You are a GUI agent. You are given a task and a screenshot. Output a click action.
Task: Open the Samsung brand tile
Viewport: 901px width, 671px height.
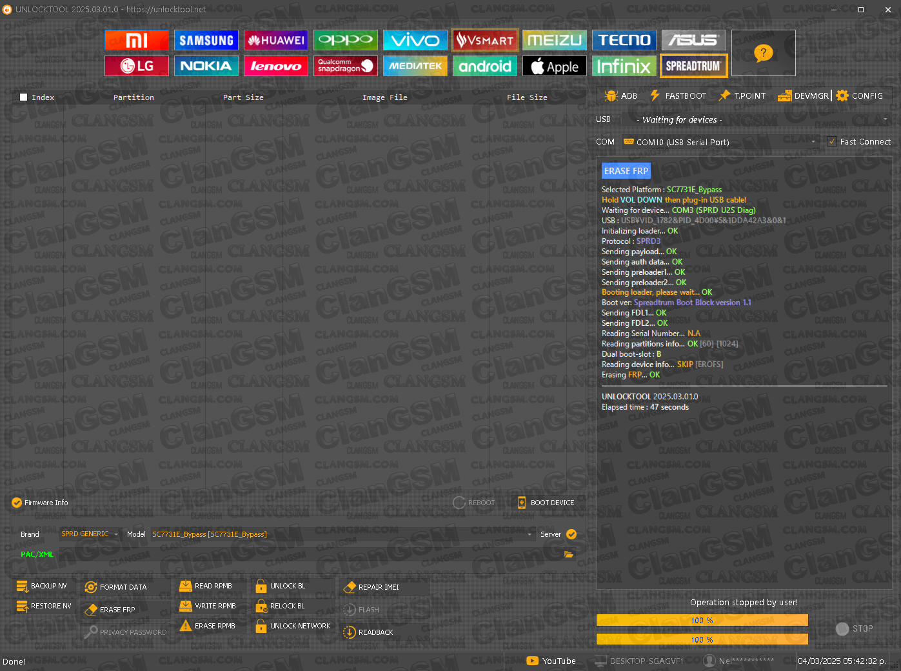click(x=206, y=40)
